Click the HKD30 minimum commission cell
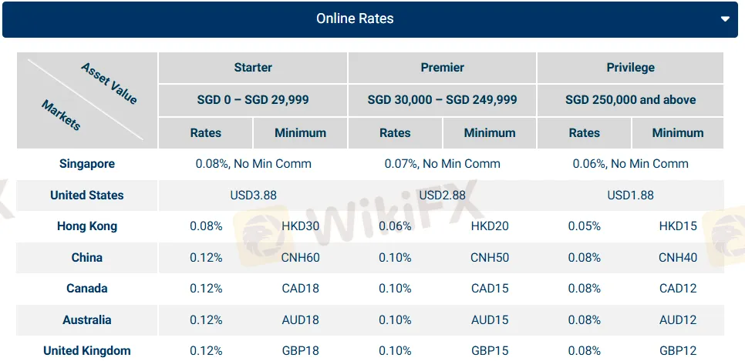Image resolution: width=745 pixels, height=361 pixels. (301, 226)
